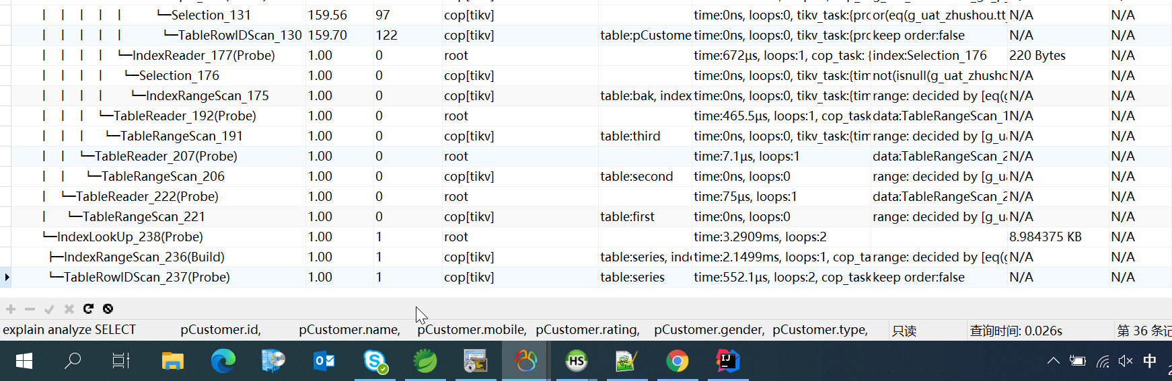The width and height of the screenshot is (1172, 381).
Task: Click the 122 actual rows value
Action: [386, 35]
